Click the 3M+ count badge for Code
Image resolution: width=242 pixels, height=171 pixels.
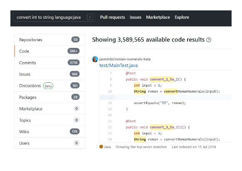73,51
